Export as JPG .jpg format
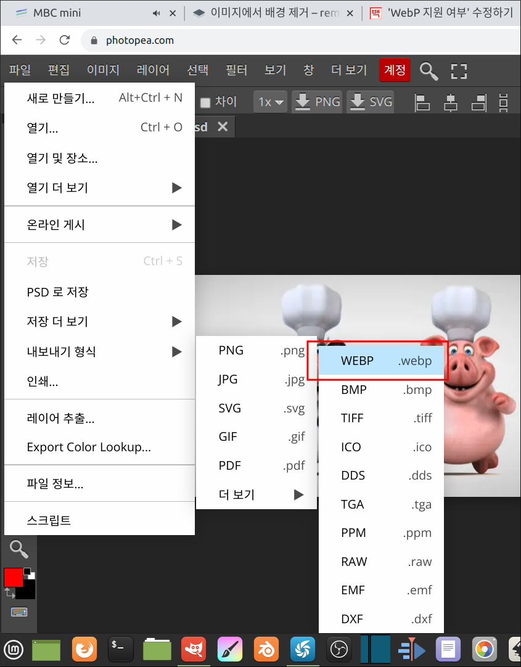This screenshot has height=667, width=521. (x=256, y=380)
